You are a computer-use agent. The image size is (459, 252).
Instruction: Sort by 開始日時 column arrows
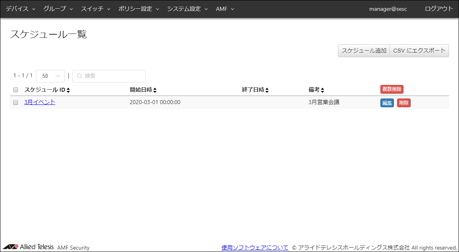pyautogui.click(x=155, y=90)
